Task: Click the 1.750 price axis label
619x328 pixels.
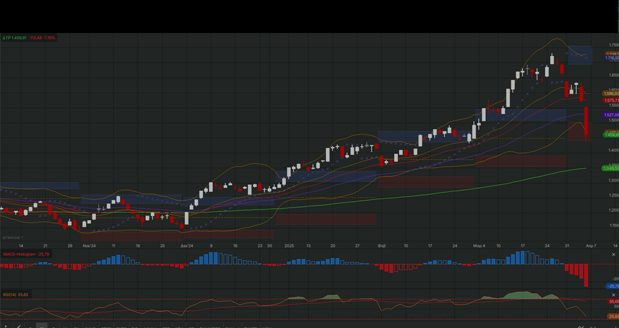Action: [x=614, y=45]
